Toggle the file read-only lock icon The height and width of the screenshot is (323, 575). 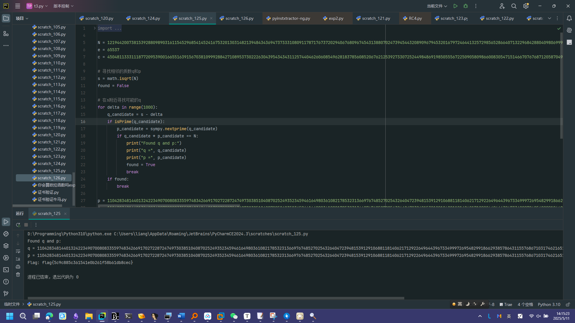click(568, 304)
